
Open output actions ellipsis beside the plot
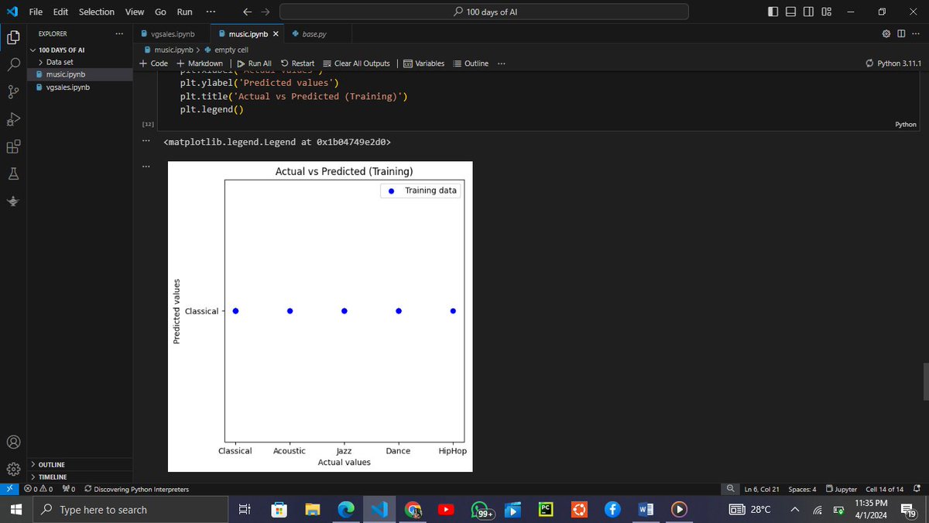pos(146,166)
